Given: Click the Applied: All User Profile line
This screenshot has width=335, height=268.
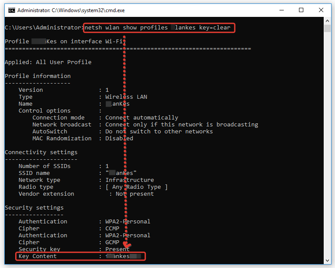Looking at the screenshot, I should (48, 62).
